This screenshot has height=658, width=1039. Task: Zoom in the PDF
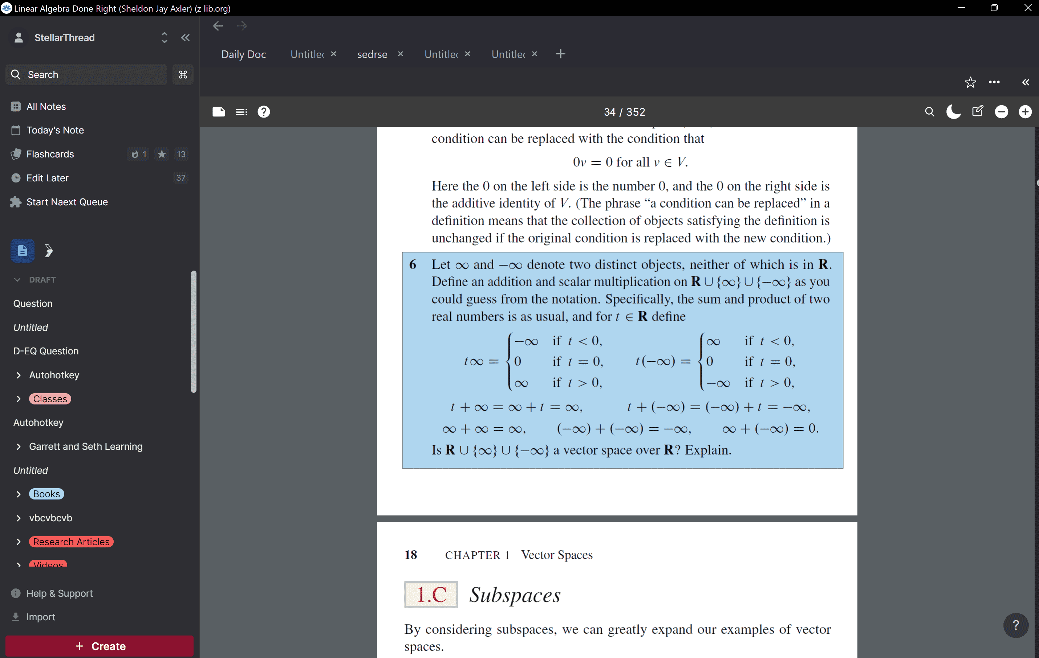click(1025, 112)
